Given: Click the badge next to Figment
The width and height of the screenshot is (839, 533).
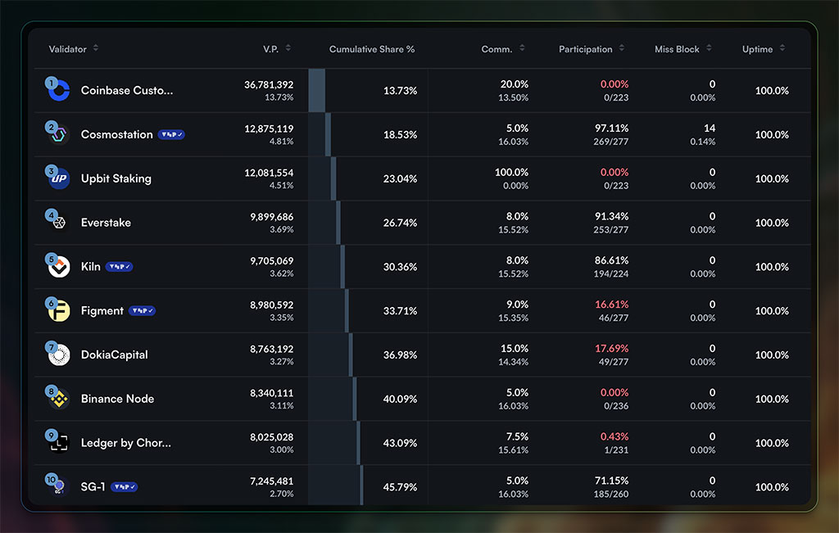Looking at the screenshot, I should 142,310.
